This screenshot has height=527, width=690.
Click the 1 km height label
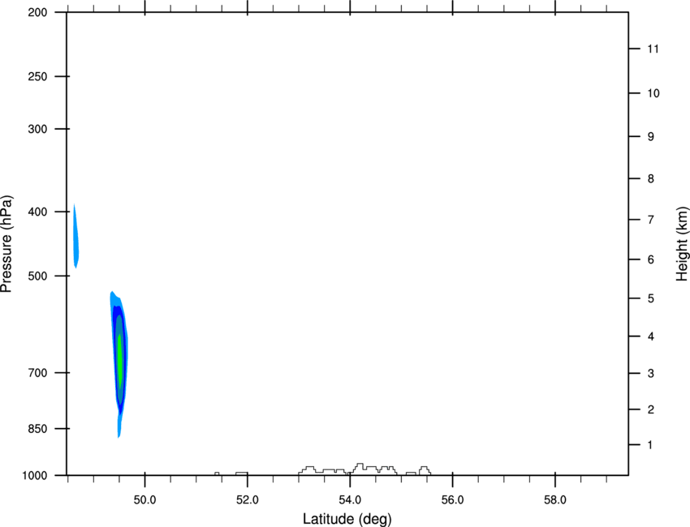pos(650,445)
